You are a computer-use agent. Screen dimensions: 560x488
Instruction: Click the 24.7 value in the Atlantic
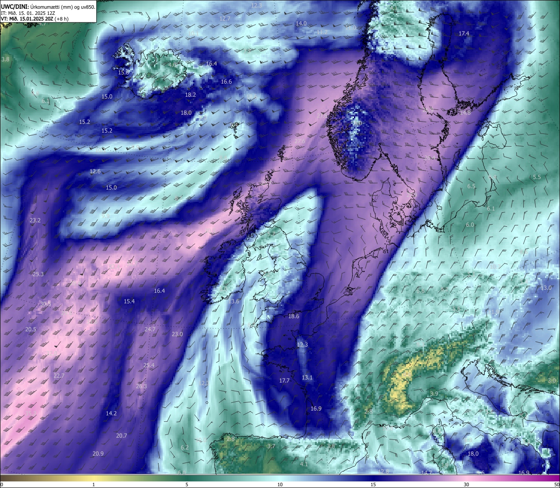[x=150, y=329]
